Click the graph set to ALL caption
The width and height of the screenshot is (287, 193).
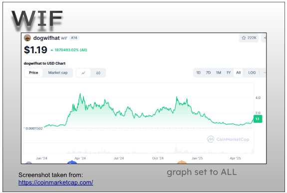click(202, 172)
